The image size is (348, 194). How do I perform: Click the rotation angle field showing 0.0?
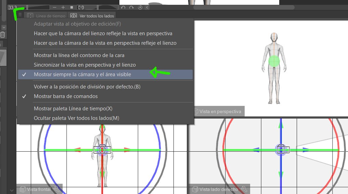pyautogui.click(x=87, y=7)
